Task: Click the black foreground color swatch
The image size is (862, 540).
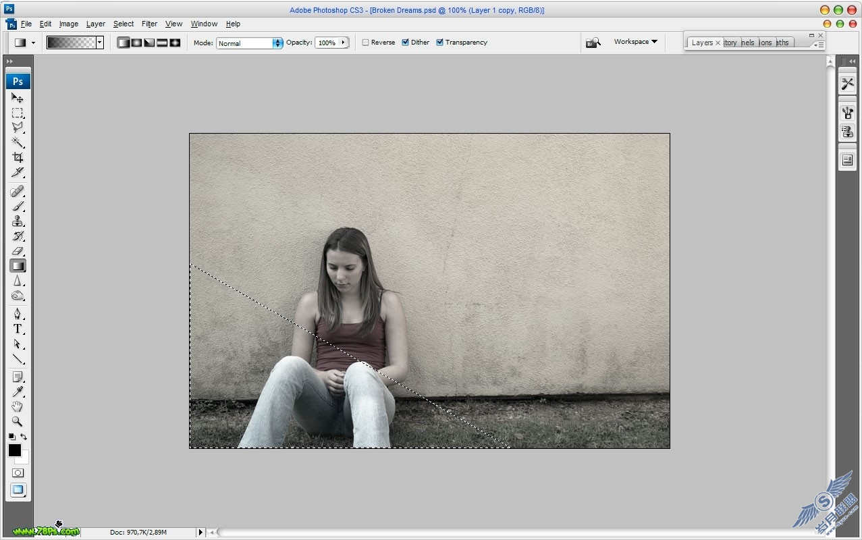Action: 15,450
